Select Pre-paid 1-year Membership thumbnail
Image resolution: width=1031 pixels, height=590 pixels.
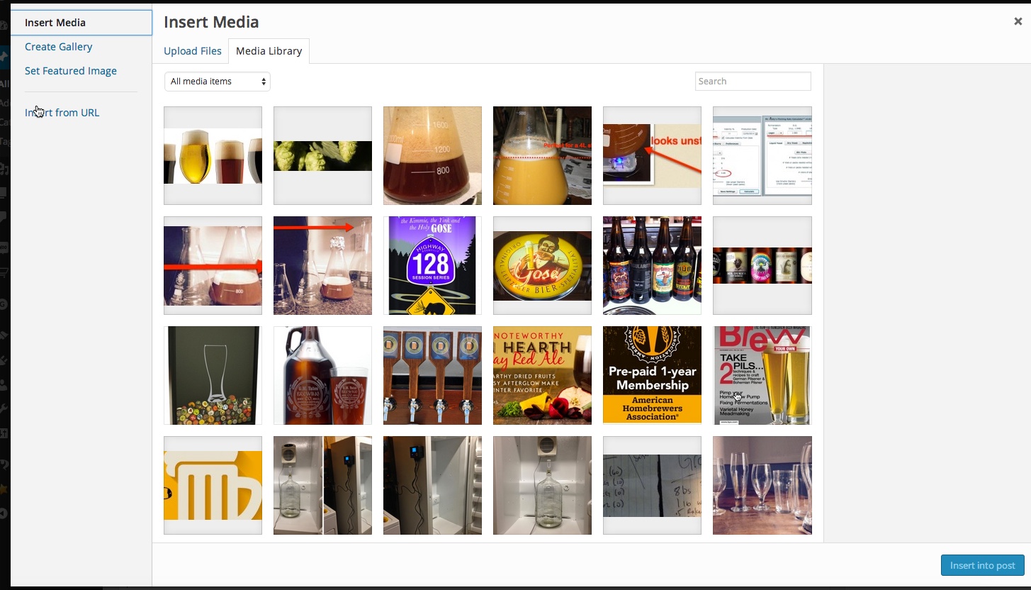tap(652, 375)
